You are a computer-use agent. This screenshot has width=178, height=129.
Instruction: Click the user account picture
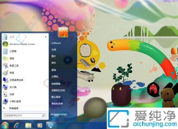[63, 32]
